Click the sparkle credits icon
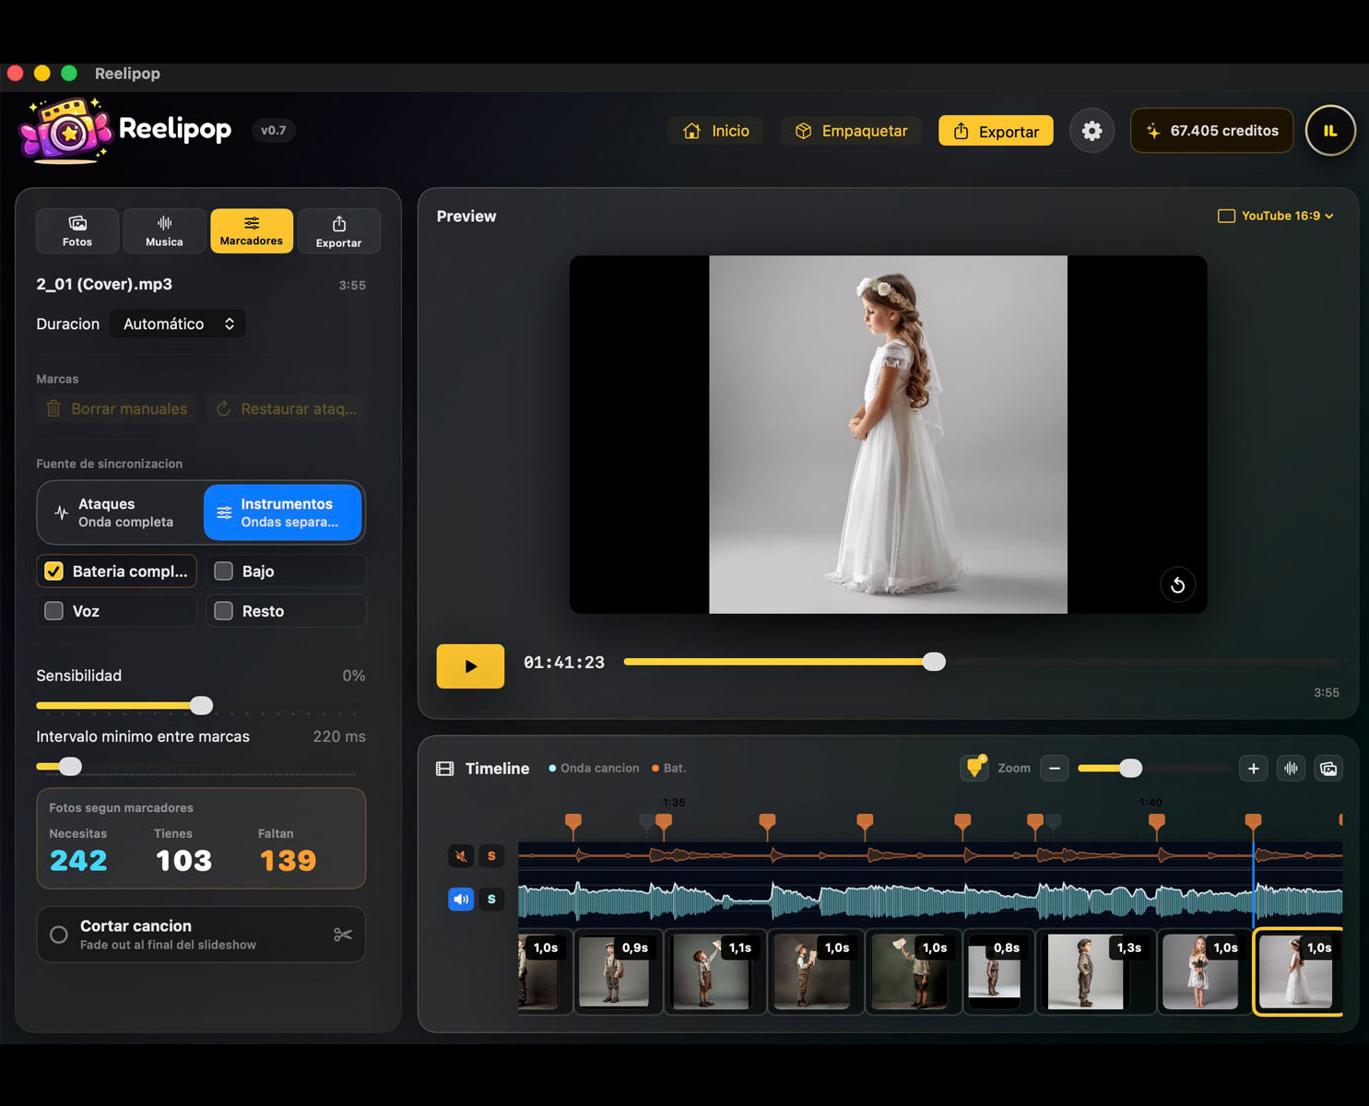Image resolution: width=1369 pixels, height=1106 pixels. pyautogui.click(x=1153, y=131)
